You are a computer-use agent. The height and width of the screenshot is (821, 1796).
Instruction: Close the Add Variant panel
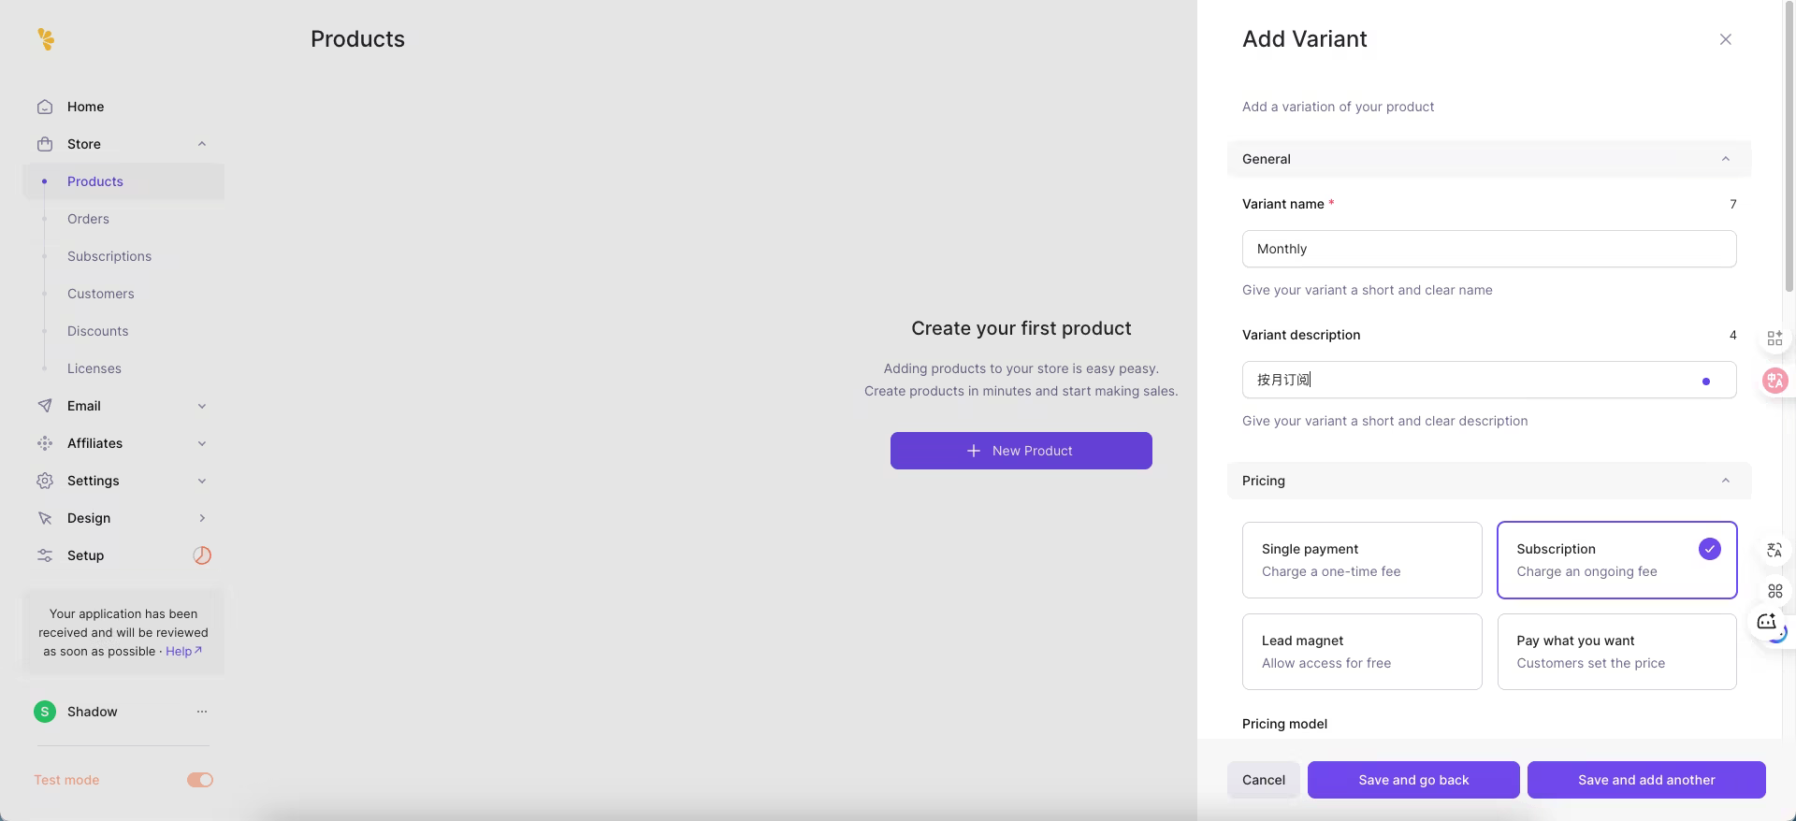[x=1726, y=39]
